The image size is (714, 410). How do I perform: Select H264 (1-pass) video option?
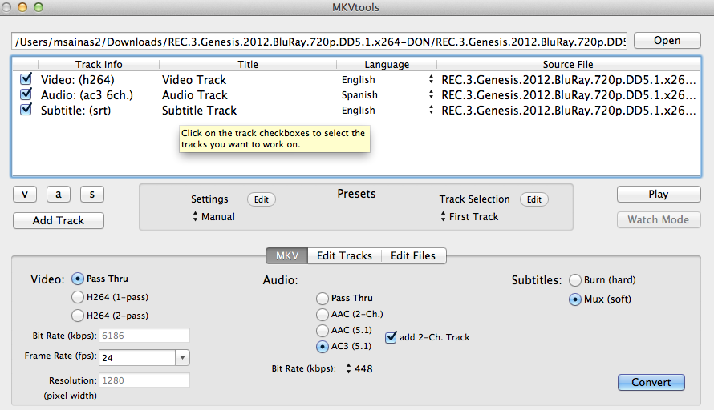(78, 297)
